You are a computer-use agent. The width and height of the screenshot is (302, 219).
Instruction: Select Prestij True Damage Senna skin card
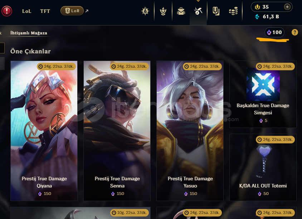coord(117,131)
